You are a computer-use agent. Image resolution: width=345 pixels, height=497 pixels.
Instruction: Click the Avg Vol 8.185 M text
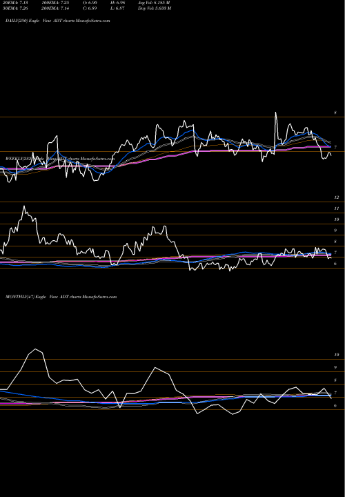point(155,3)
